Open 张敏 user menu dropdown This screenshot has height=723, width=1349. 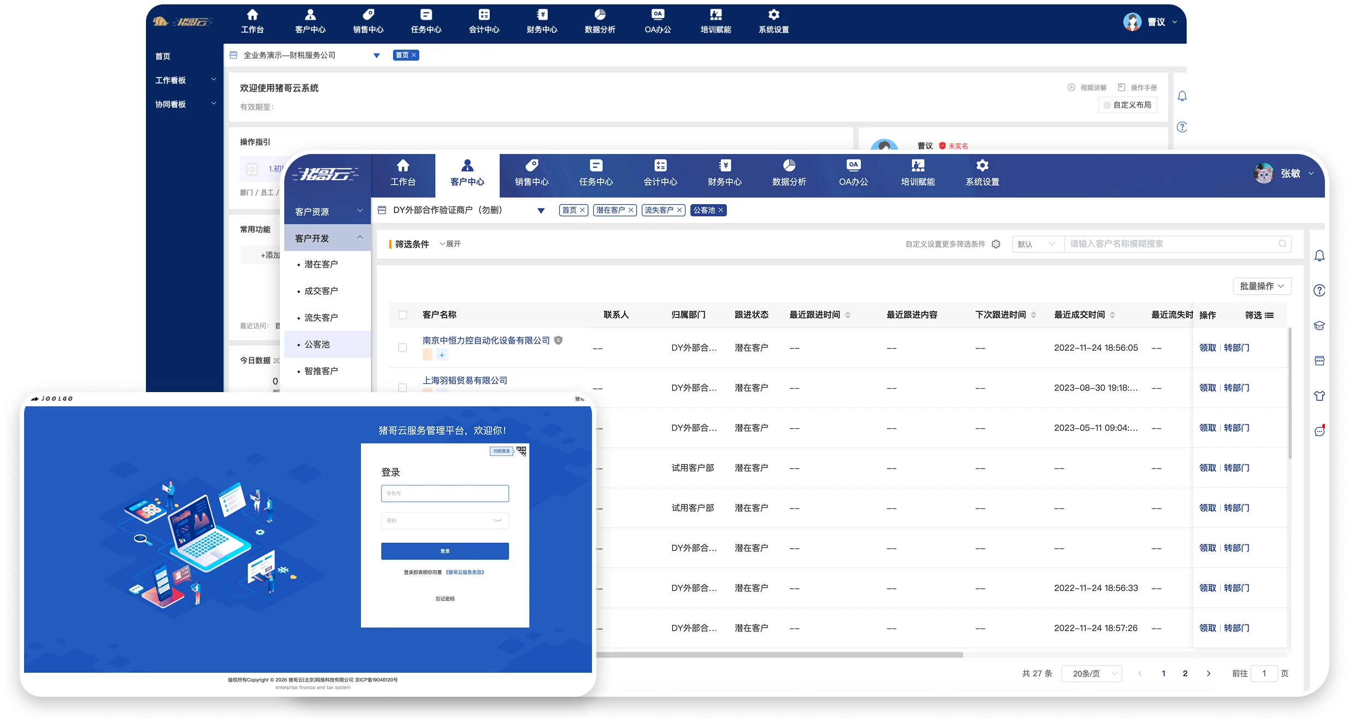1311,174
